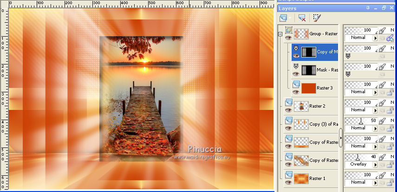Click the layer link icon on Copy of Mask row
This screenshot has height=192, width=397.
[382, 49]
